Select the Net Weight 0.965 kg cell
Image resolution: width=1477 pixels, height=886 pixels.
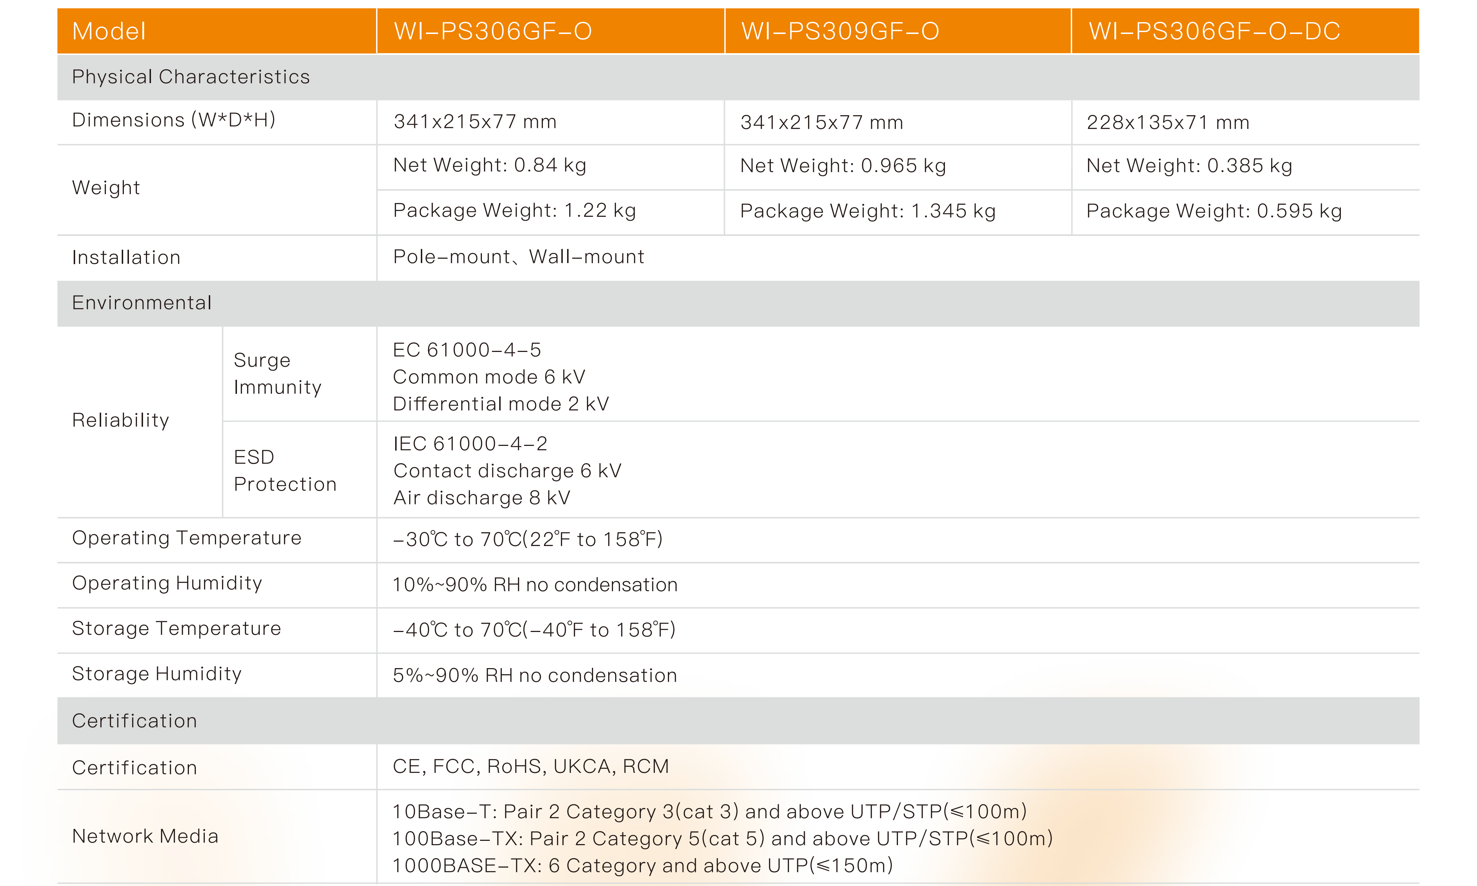click(843, 166)
